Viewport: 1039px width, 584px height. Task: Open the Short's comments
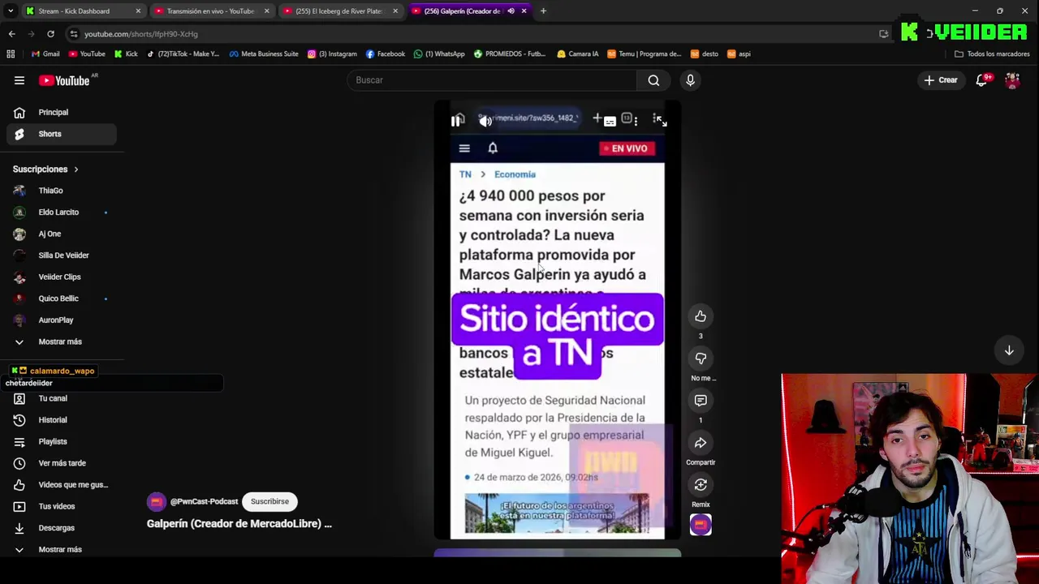[x=701, y=401]
